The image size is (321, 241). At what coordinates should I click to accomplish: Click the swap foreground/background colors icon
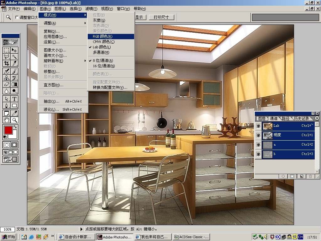pyautogui.click(x=15, y=127)
